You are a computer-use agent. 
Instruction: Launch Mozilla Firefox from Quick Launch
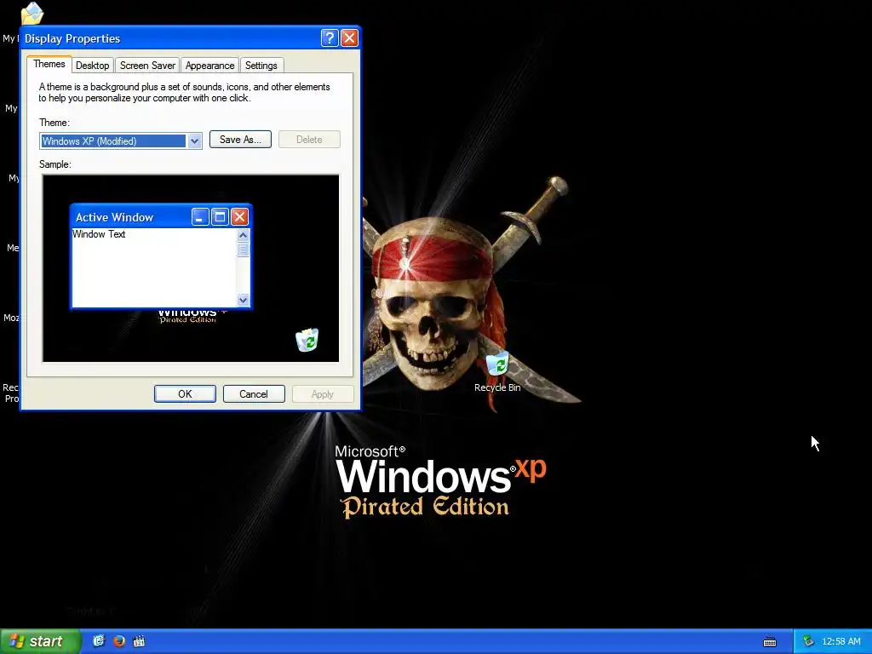point(119,641)
